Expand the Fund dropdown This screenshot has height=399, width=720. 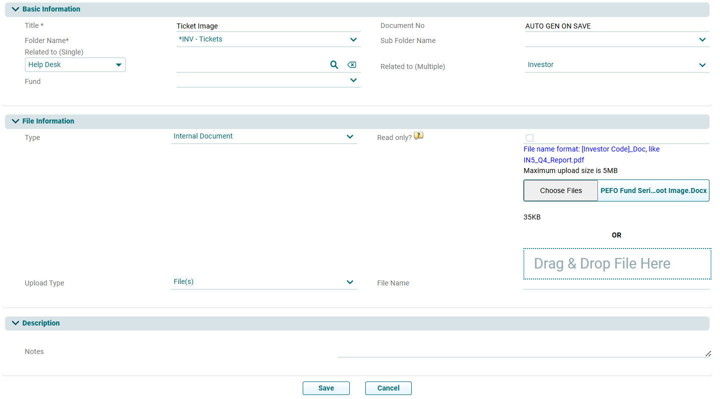(x=353, y=80)
